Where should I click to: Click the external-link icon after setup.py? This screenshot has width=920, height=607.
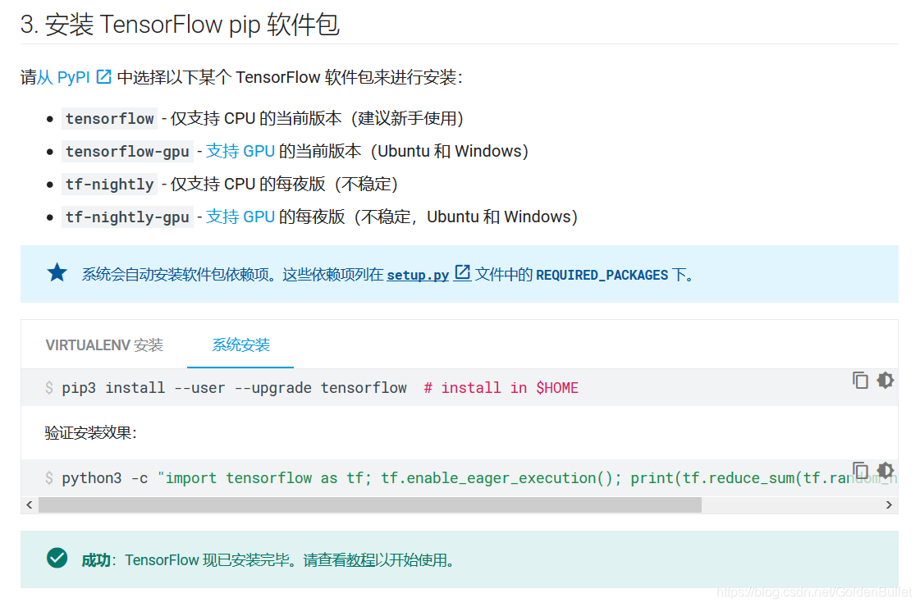tap(462, 272)
